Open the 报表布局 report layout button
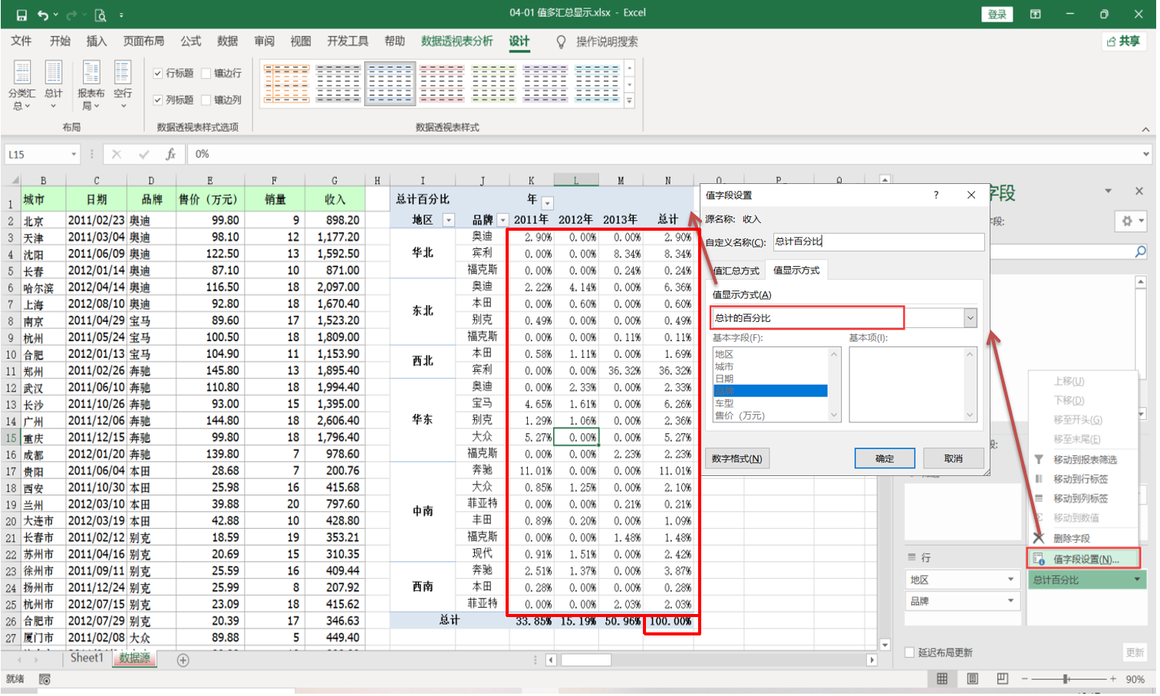Image resolution: width=1160 pixels, height=696 pixels. coord(91,85)
